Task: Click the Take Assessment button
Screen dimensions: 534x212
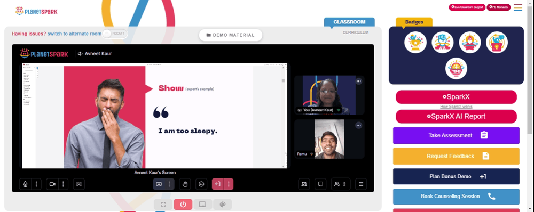Action: pyautogui.click(x=456, y=135)
